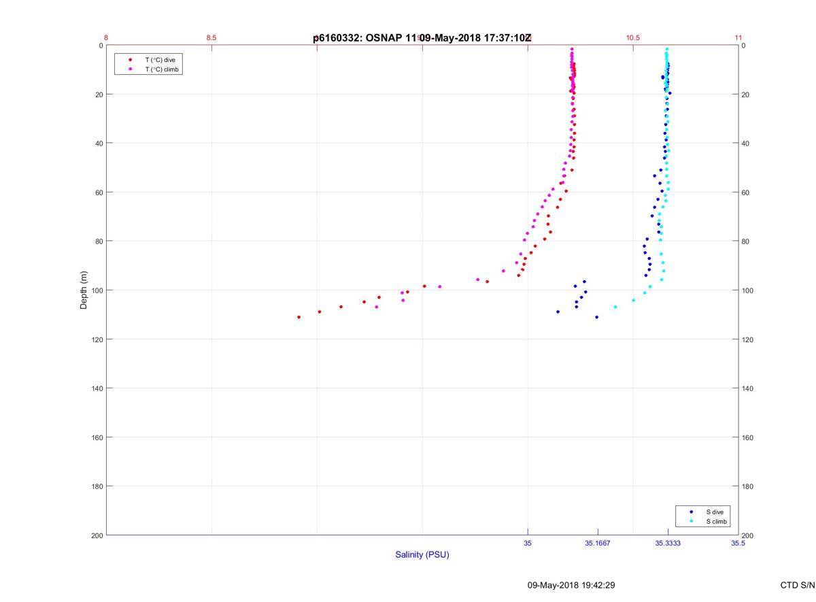Click the magenta marker beside 'T (°C) climb'
This screenshot has height=602, width=816.
point(131,69)
